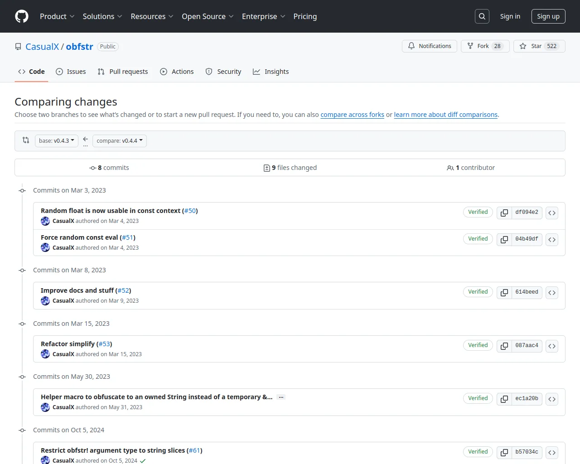
Task: Expand the Open Source menu
Action: pyautogui.click(x=208, y=16)
